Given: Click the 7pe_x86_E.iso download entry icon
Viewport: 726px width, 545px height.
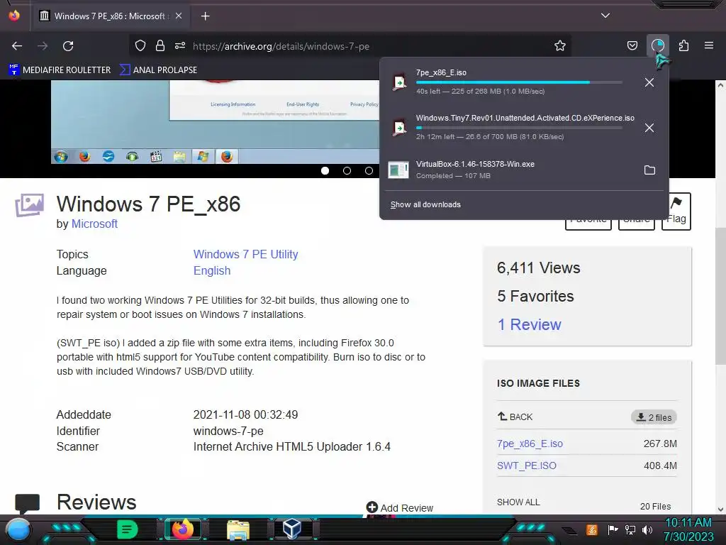Looking at the screenshot, I should [x=399, y=82].
